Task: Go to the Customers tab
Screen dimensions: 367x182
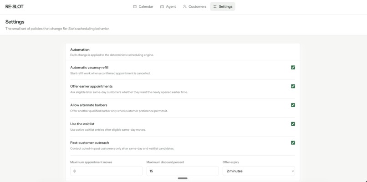Action: point(194,6)
